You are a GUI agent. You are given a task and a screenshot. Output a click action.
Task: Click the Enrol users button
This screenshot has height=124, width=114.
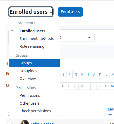[x=70, y=12]
